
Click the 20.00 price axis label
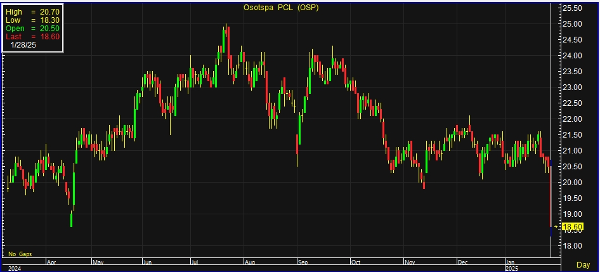(573, 183)
